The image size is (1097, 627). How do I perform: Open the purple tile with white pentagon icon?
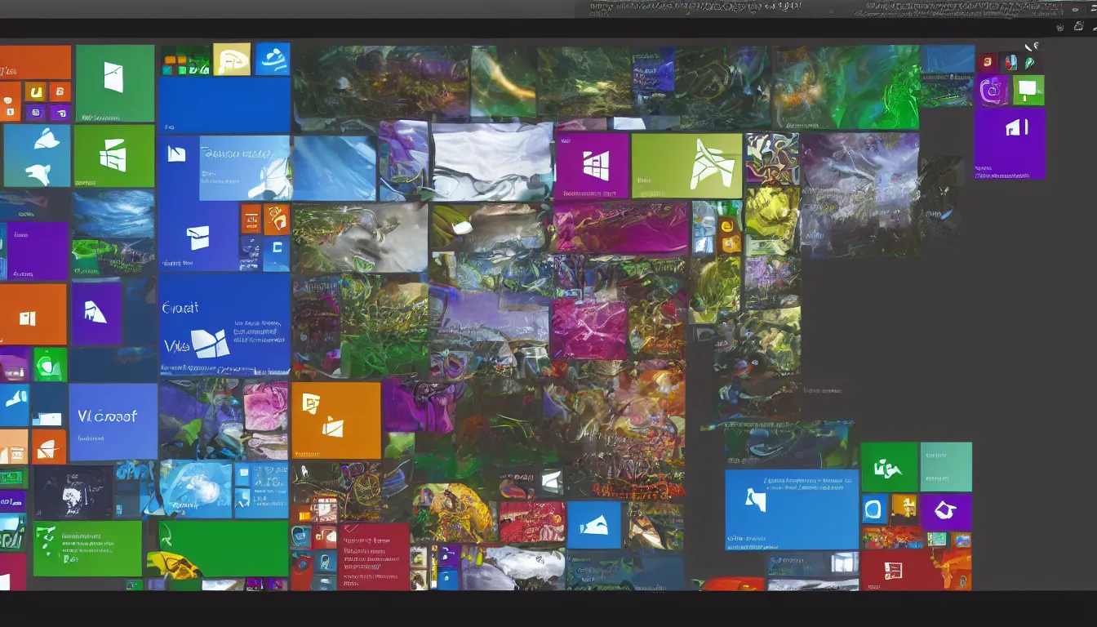coord(946,512)
